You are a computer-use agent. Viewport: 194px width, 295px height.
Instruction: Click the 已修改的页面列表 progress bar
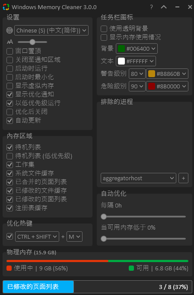point(97,287)
